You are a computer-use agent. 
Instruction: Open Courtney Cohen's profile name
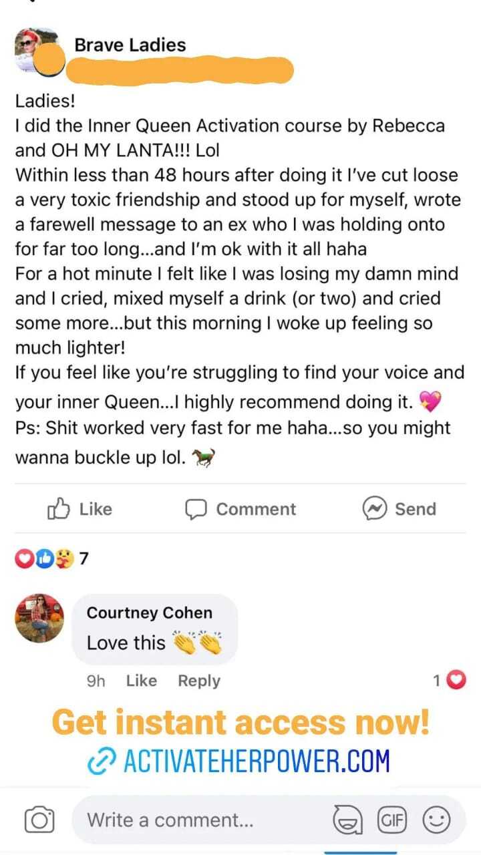(x=150, y=613)
